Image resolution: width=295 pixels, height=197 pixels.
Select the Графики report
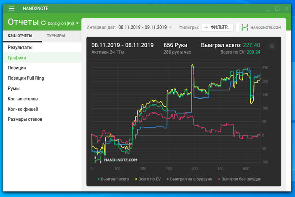(x=42, y=58)
